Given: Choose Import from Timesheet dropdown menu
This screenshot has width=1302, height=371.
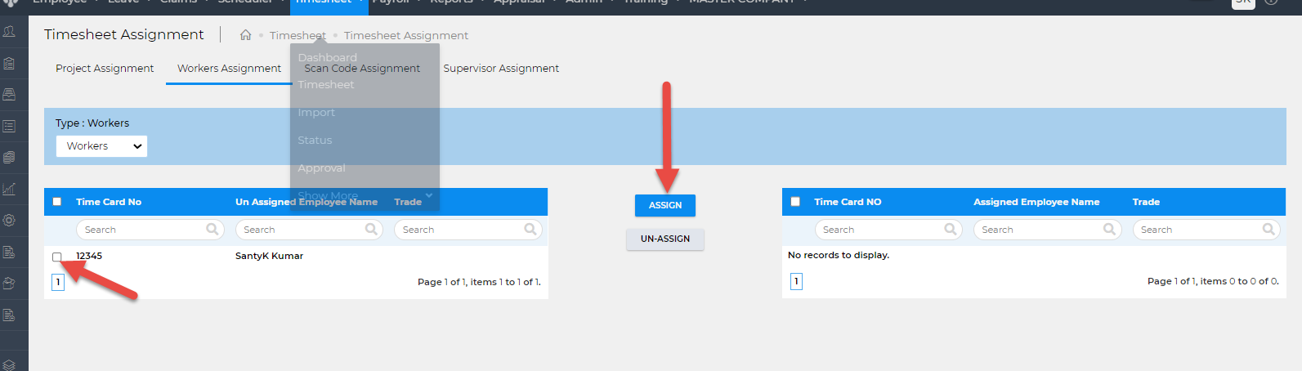Looking at the screenshot, I should (316, 112).
